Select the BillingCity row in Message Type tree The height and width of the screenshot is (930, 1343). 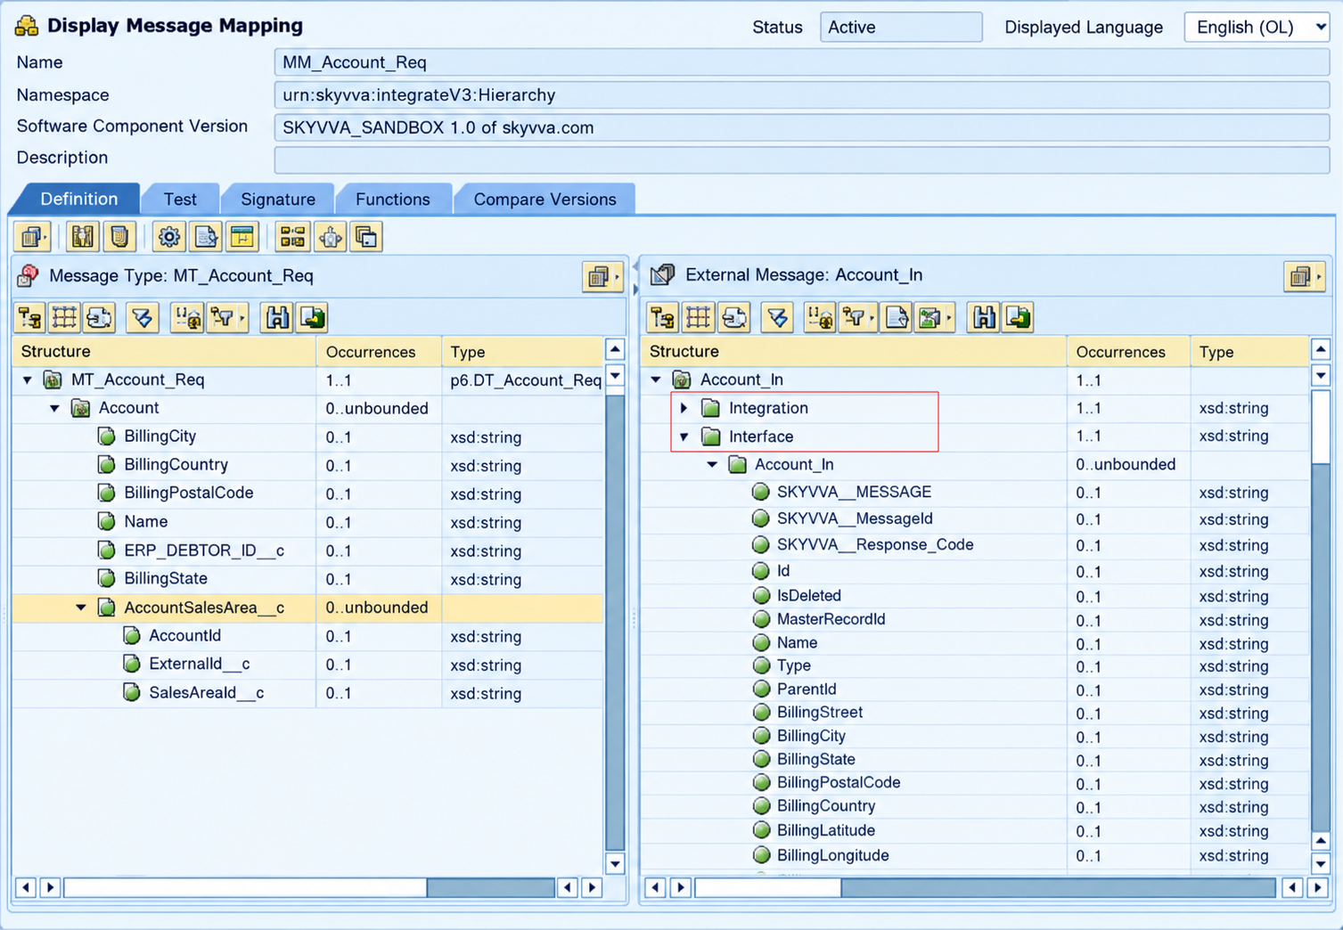pos(307,436)
